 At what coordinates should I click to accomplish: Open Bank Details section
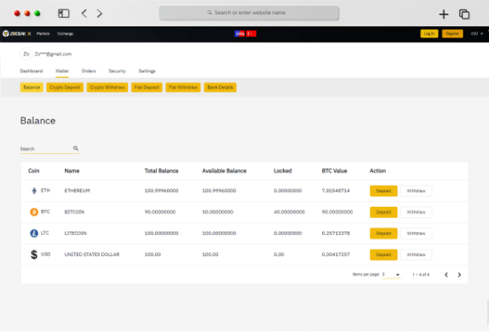coord(220,88)
